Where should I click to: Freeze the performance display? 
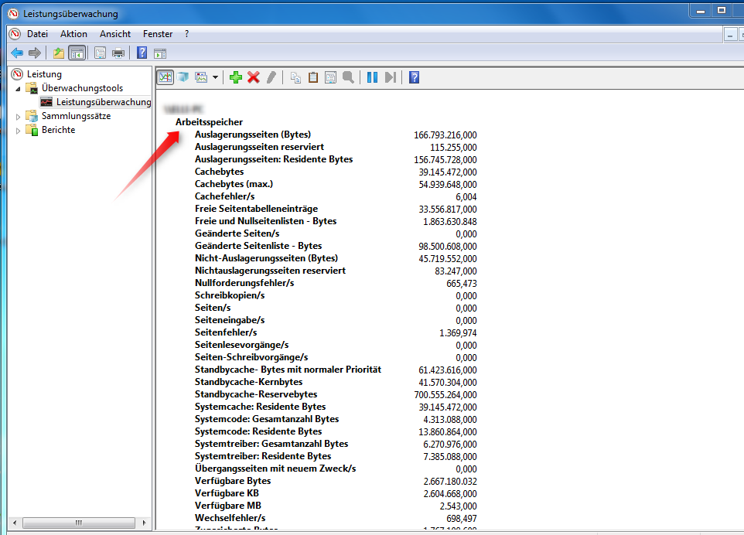tap(373, 77)
